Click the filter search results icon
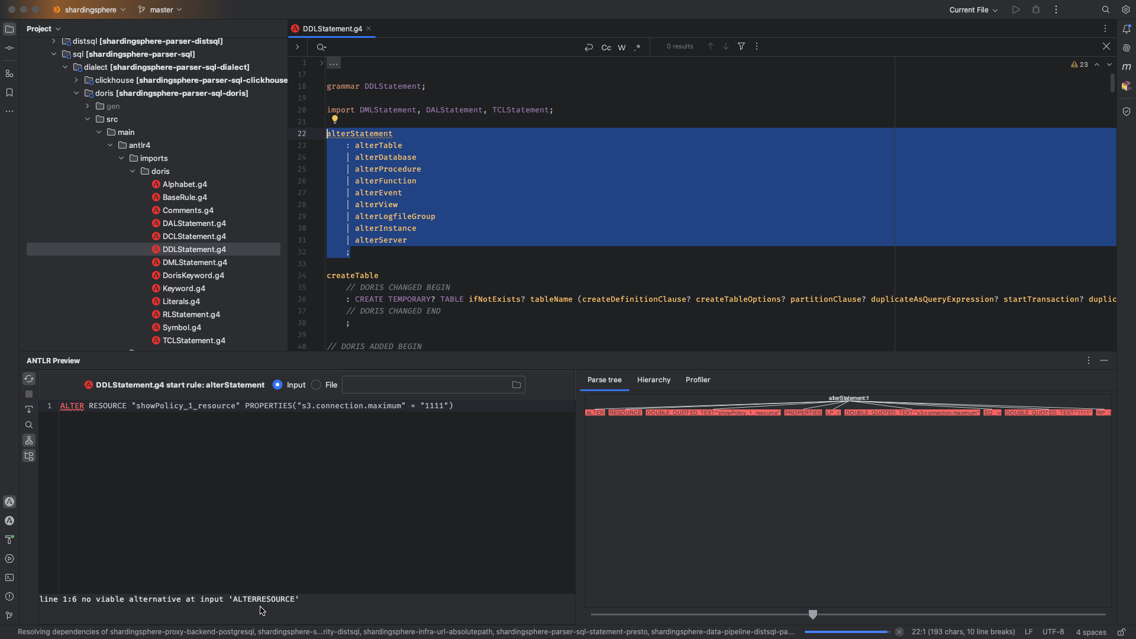Viewport: 1136px width, 639px height. point(741,47)
